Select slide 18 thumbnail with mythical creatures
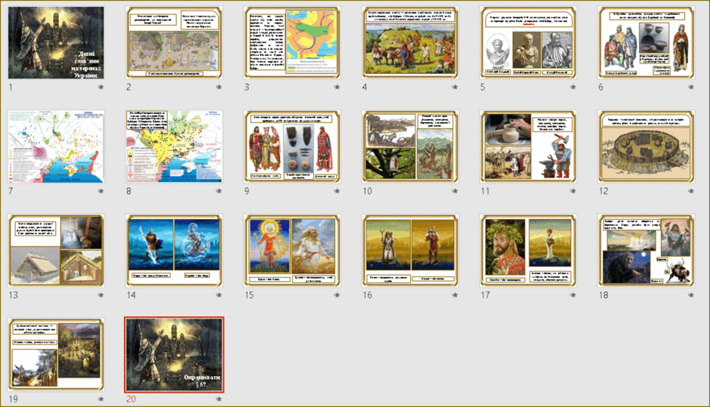 pyautogui.click(x=646, y=251)
